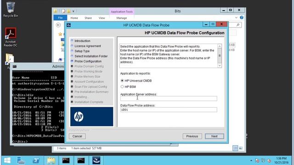Viewport: 294px width, 165px height.
Task: Click the search magnifier in Bits window
Action: pyautogui.click(x=238, y=25)
